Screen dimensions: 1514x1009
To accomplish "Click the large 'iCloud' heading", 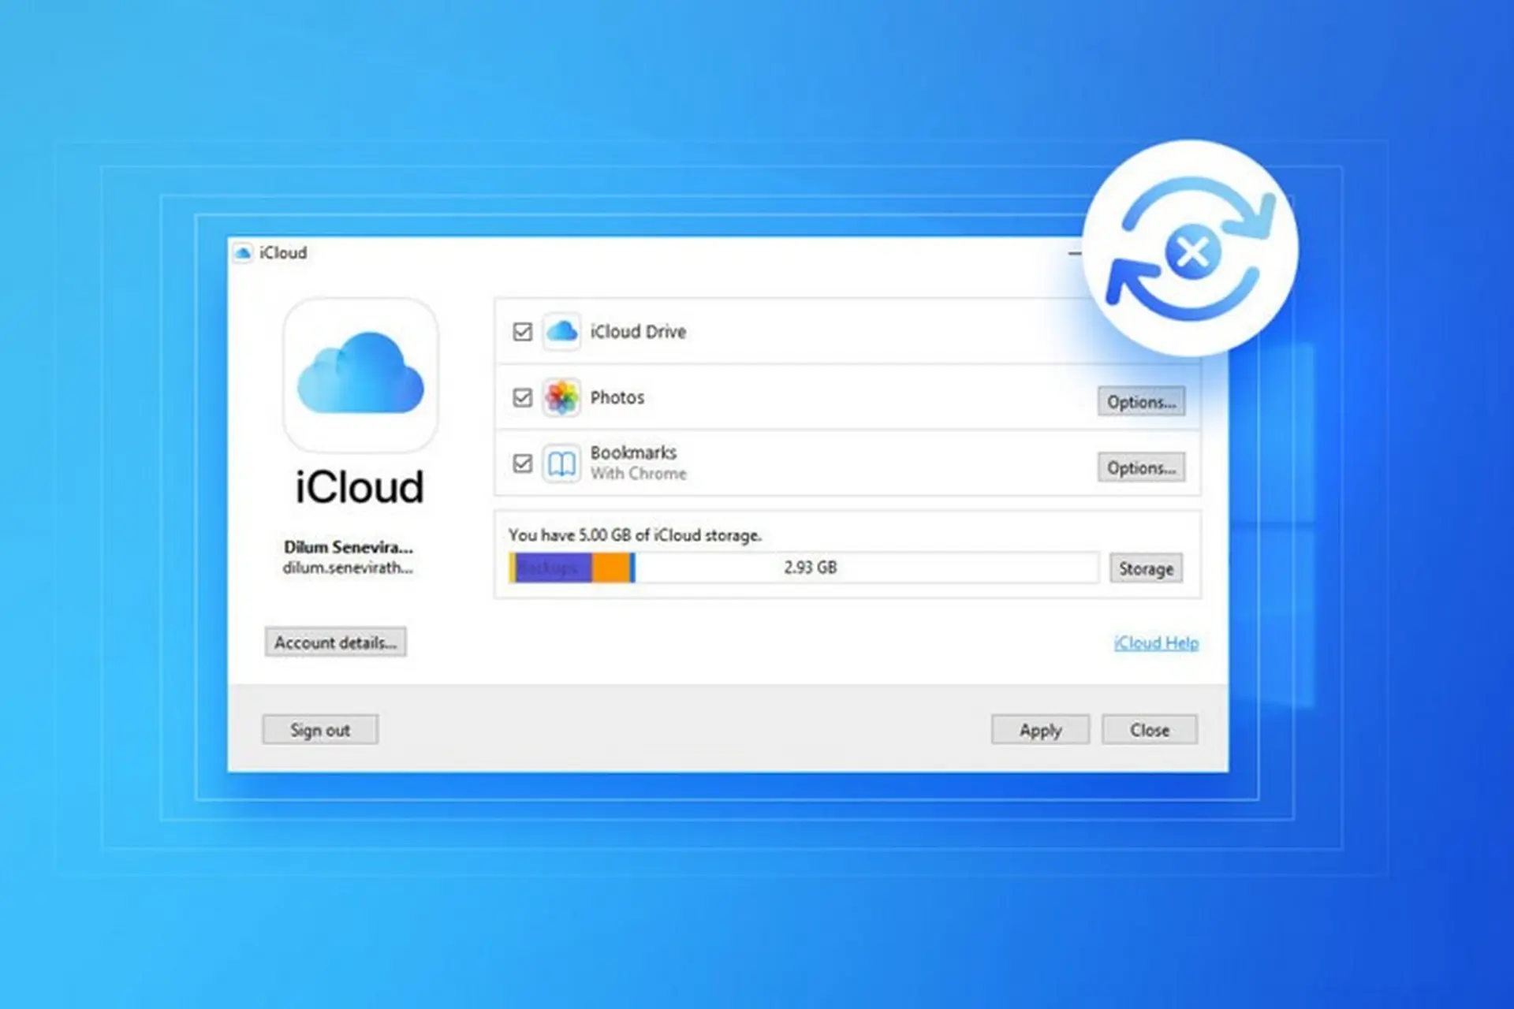I will click(360, 486).
